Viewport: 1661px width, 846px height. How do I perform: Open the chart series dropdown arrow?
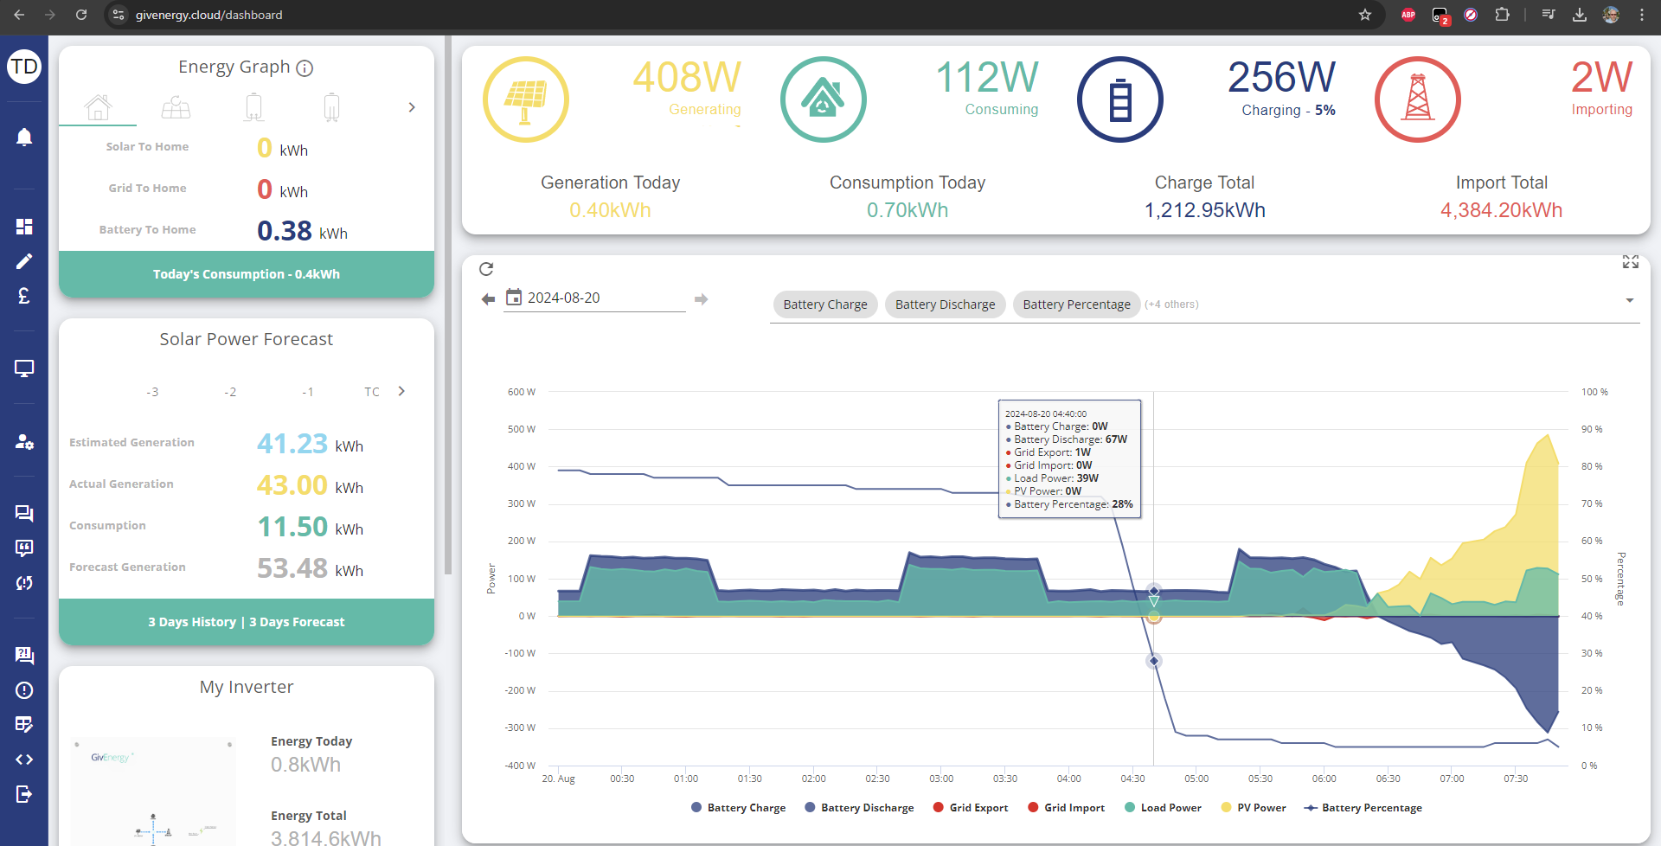click(x=1630, y=300)
